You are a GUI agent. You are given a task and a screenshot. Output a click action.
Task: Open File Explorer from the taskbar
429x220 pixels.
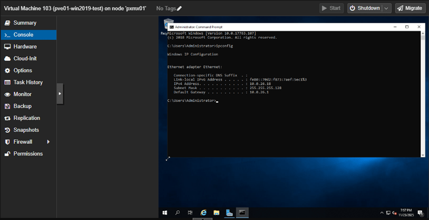(216, 213)
